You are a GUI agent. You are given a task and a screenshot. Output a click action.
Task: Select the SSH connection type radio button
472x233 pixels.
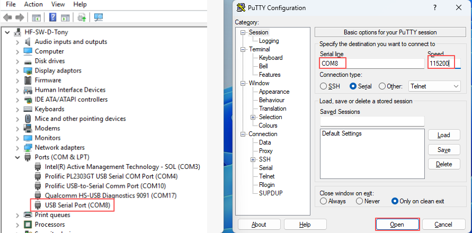[324, 86]
